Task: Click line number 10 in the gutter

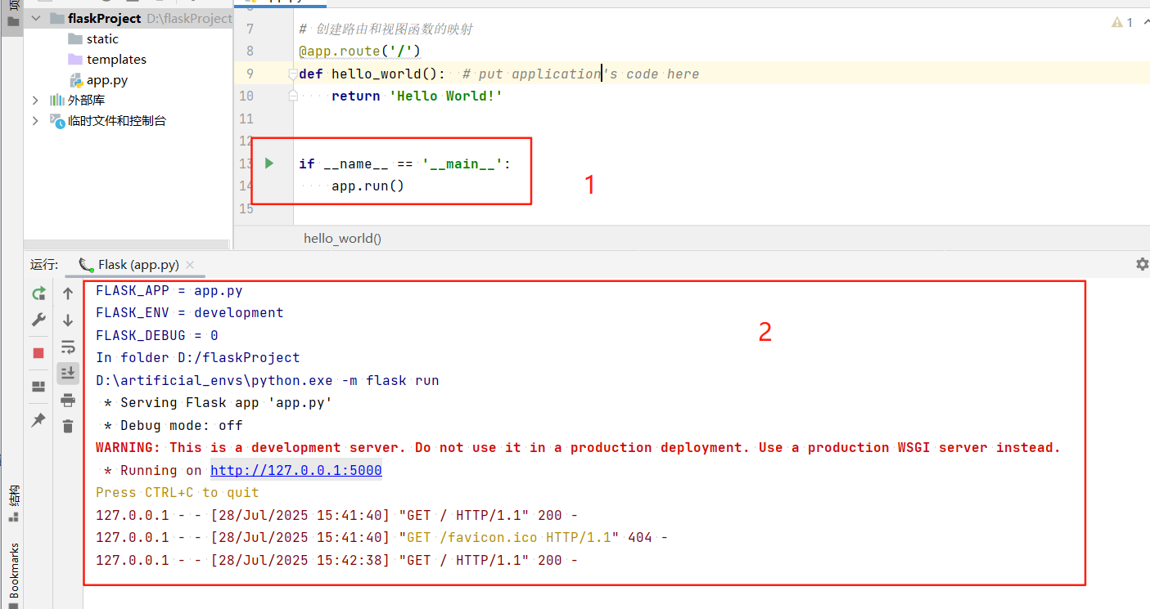Action: pyautogui.click(x=245, y=96)
